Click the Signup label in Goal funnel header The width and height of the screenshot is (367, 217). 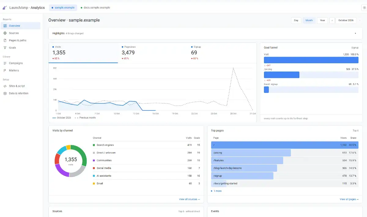point(355,48)
